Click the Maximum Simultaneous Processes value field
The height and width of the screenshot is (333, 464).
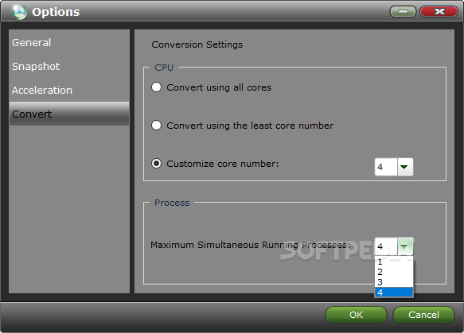(386, 246)
